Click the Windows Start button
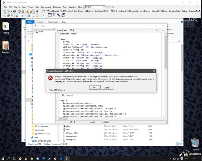This screenshot has width=202, height=161. point(3,159)
